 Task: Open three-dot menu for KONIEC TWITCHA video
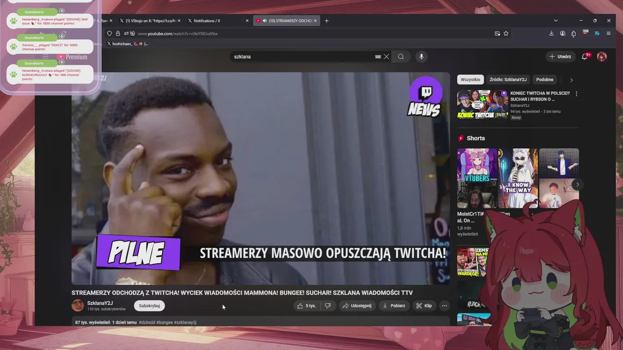(576, 94)
